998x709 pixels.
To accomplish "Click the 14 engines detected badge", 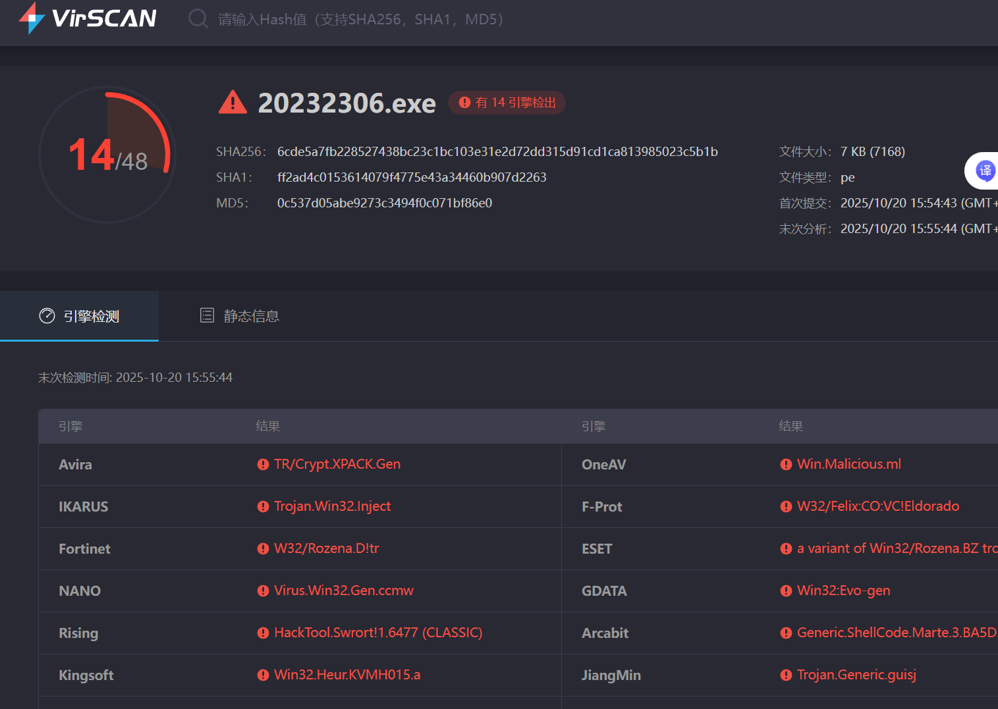I will coord(507,103).
